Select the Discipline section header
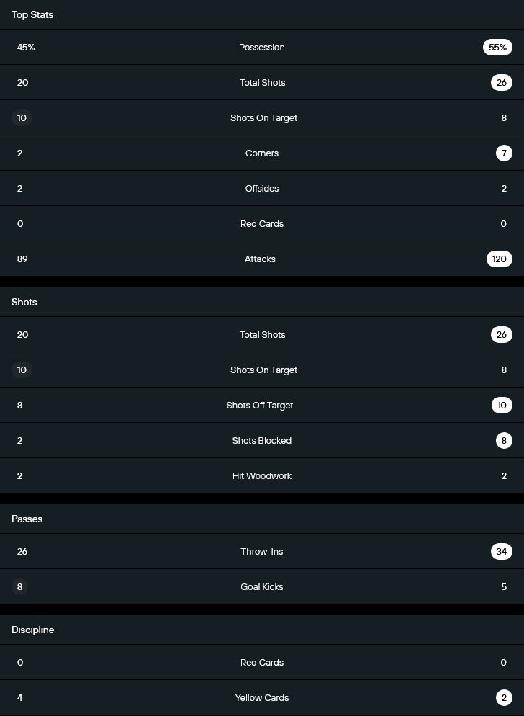The width and height of the screenshot is (524, 716). pyautogui.click(x=33, y=630)
